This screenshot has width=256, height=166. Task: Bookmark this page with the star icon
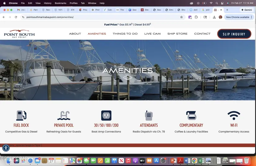click(182, 17)
